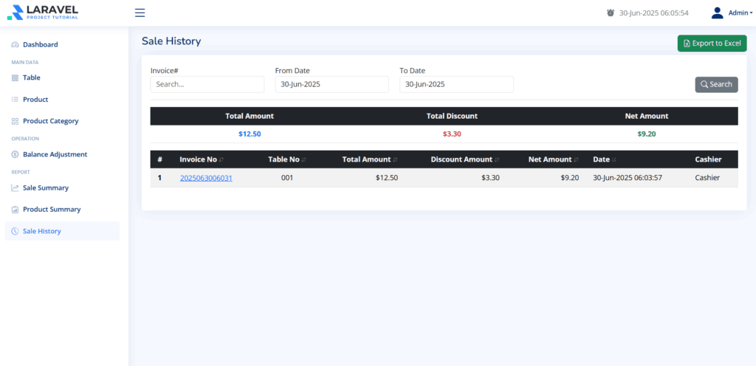
Task: Click the Product Category grid icon
Action: pyautogui.click(x=15, y=121)
